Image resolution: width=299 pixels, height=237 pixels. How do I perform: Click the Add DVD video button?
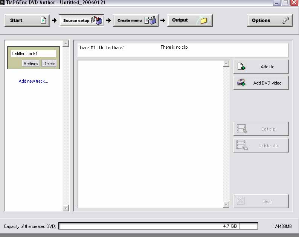pyautogui.click(x=261, y=83)
